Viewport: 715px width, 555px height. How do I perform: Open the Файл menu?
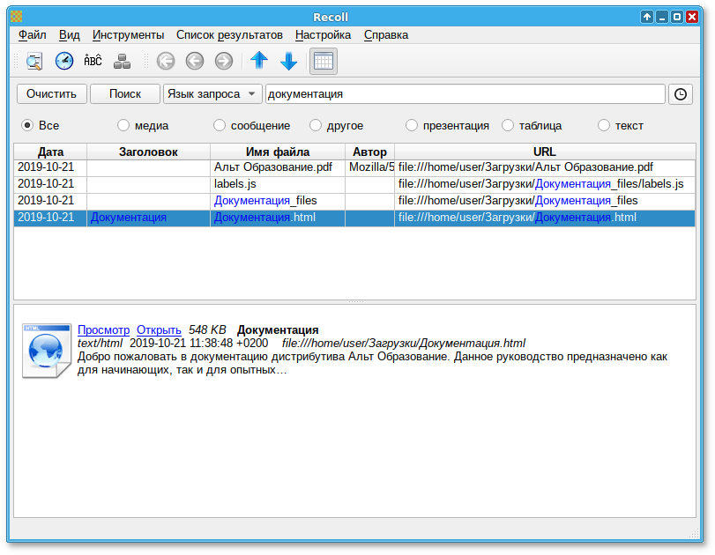32,35
